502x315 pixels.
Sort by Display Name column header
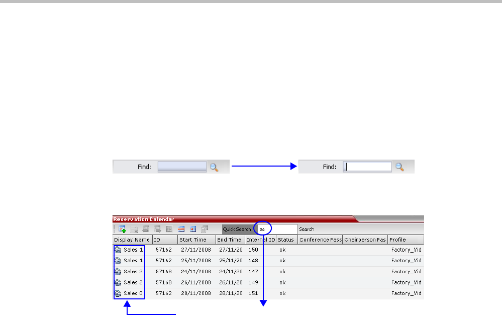pyautogui.click(x=132, y=240)
